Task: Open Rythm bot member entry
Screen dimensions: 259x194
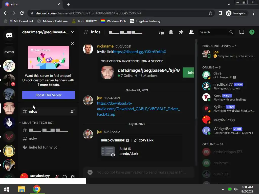Action: (x=228, y=108)
